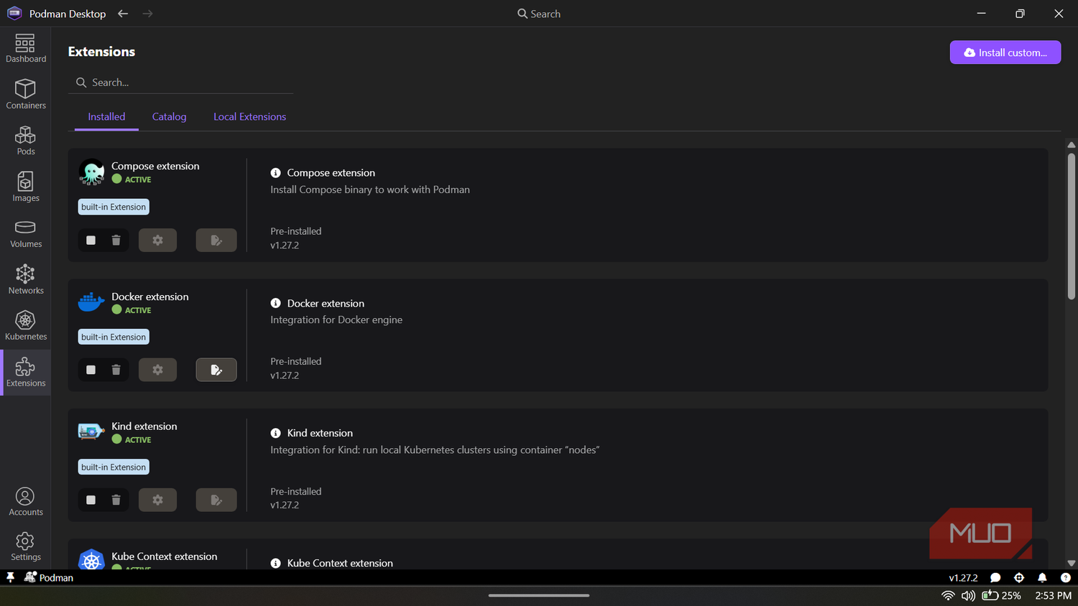The height and width of the screenshot is (606, 1078).
Task: Navigate back with the left arrow
Action: point(123,14)
